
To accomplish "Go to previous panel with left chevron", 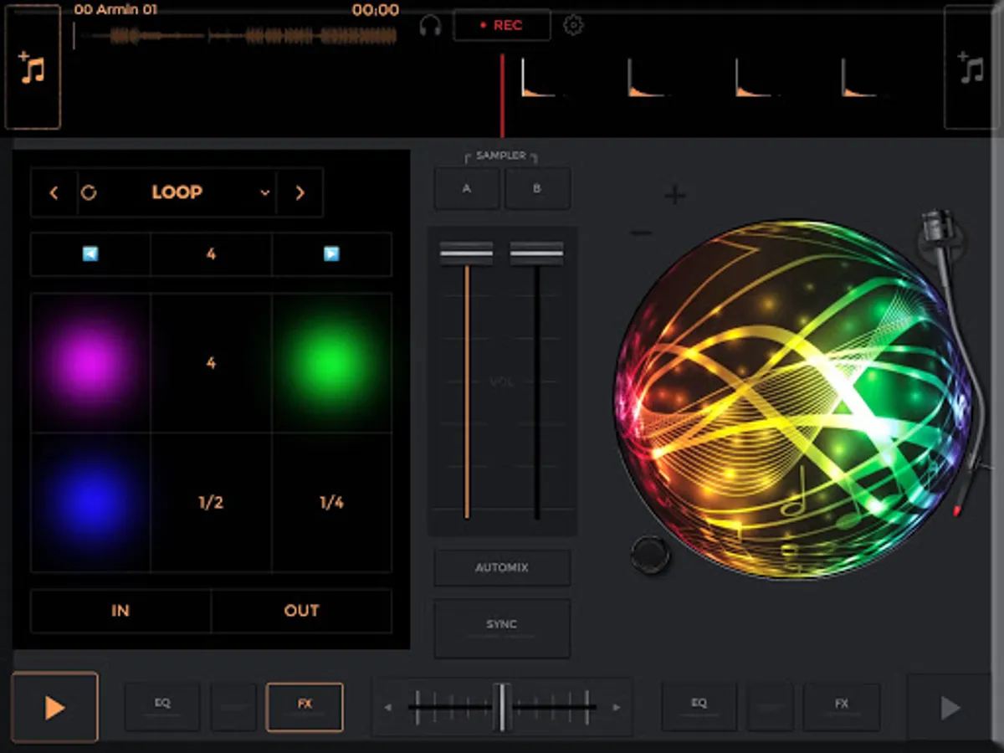I will pos(54,192).
